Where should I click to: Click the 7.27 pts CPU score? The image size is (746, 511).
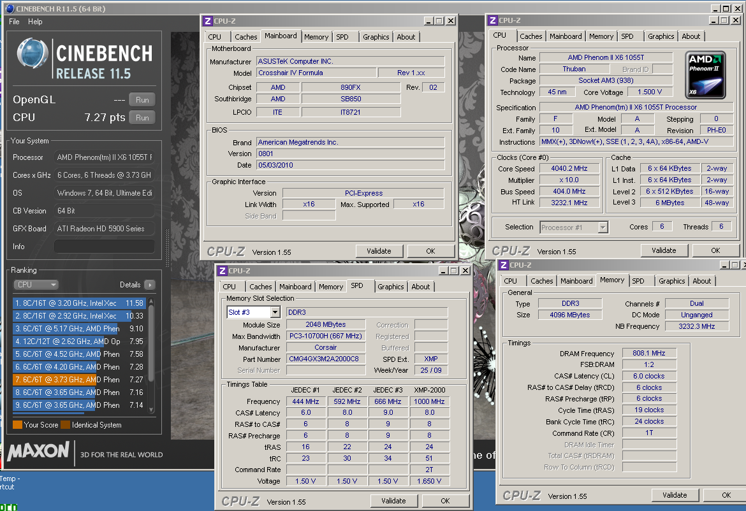[105, 117]
